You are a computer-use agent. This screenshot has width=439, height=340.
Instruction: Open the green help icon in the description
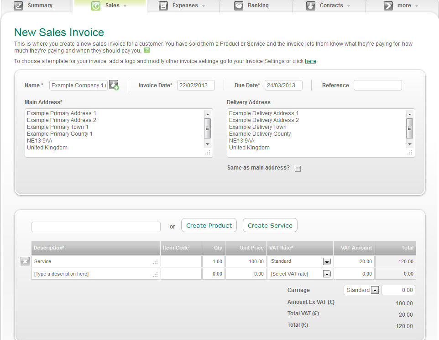click(x=146, y=50)
